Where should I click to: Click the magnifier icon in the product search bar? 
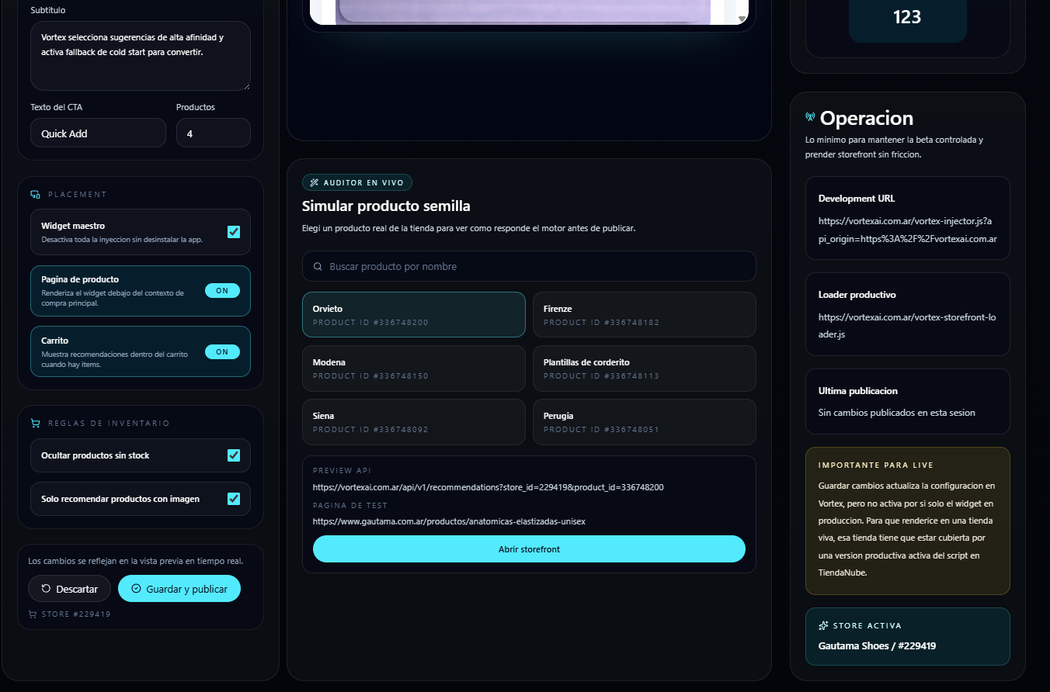click(318, 266)
